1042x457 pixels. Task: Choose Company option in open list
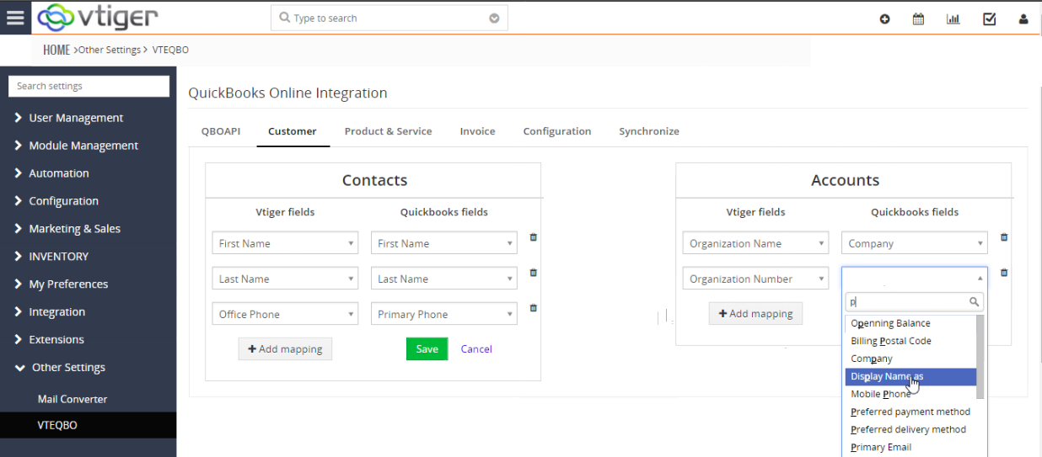(x=910, y=359)
